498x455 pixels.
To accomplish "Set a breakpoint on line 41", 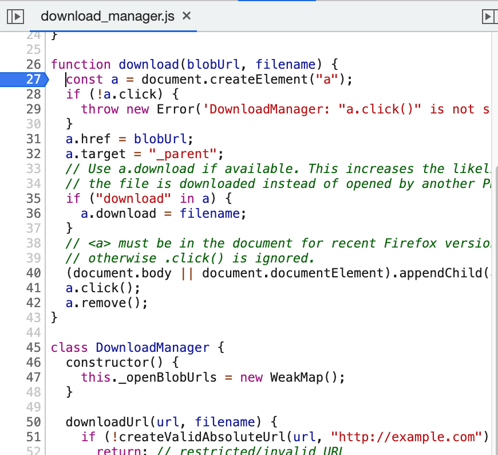I will coord(33,288).
